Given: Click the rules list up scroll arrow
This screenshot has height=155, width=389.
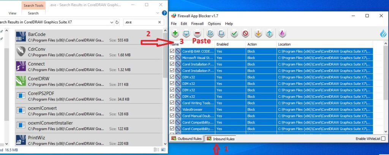Looking at the screenshot, I should pyautogui.click(x=386, y=44).
